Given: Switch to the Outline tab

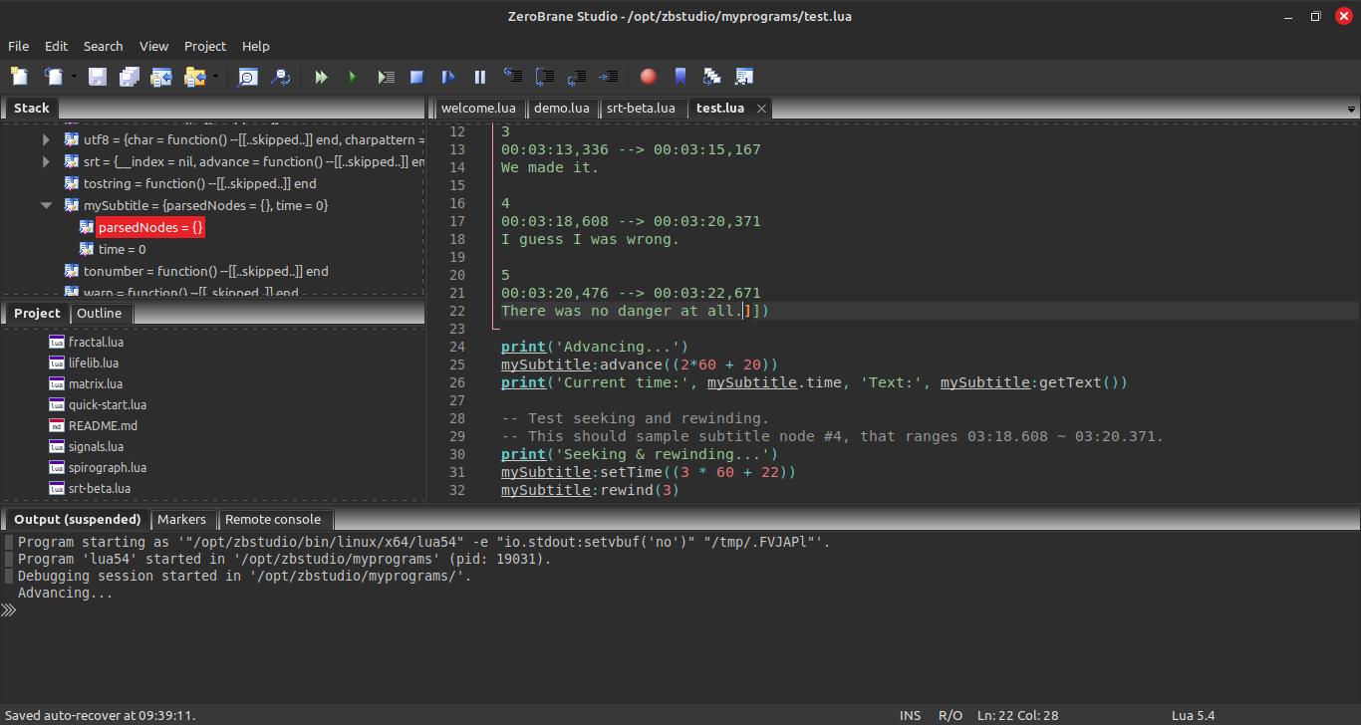Looking at the screenshot, I should 100,313.
